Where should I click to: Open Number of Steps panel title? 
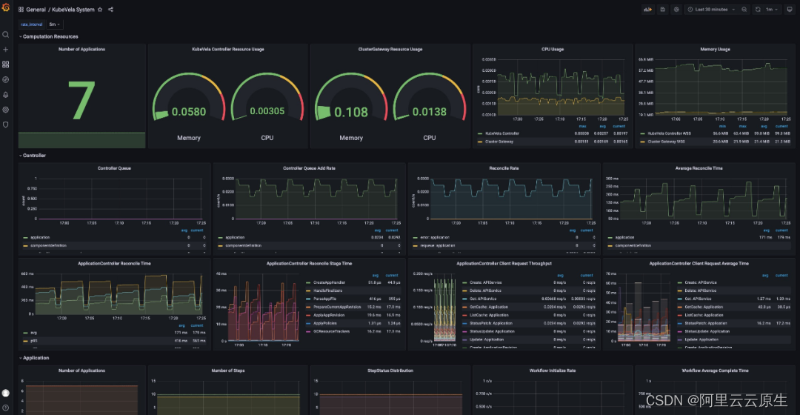[228, 371]
